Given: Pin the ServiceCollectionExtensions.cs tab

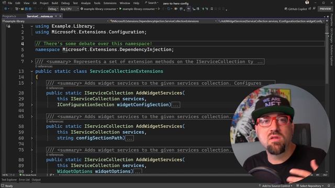Looking at the screenshot, I should coord(56,16).
